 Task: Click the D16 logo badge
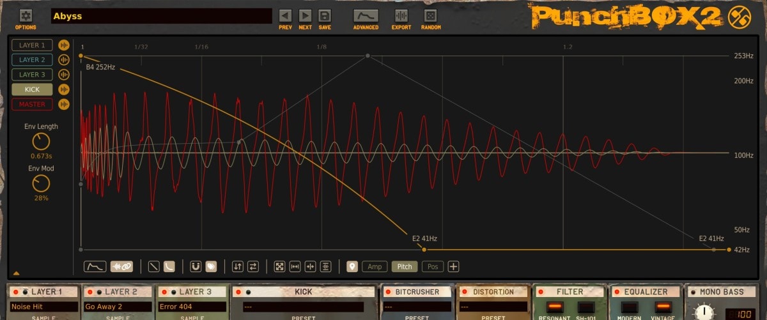(x=740, y=16)
